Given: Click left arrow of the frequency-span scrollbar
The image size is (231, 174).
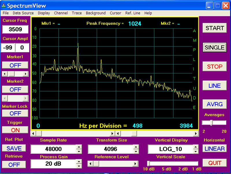Looking at the screenshot, I should (x=118, y=134).
